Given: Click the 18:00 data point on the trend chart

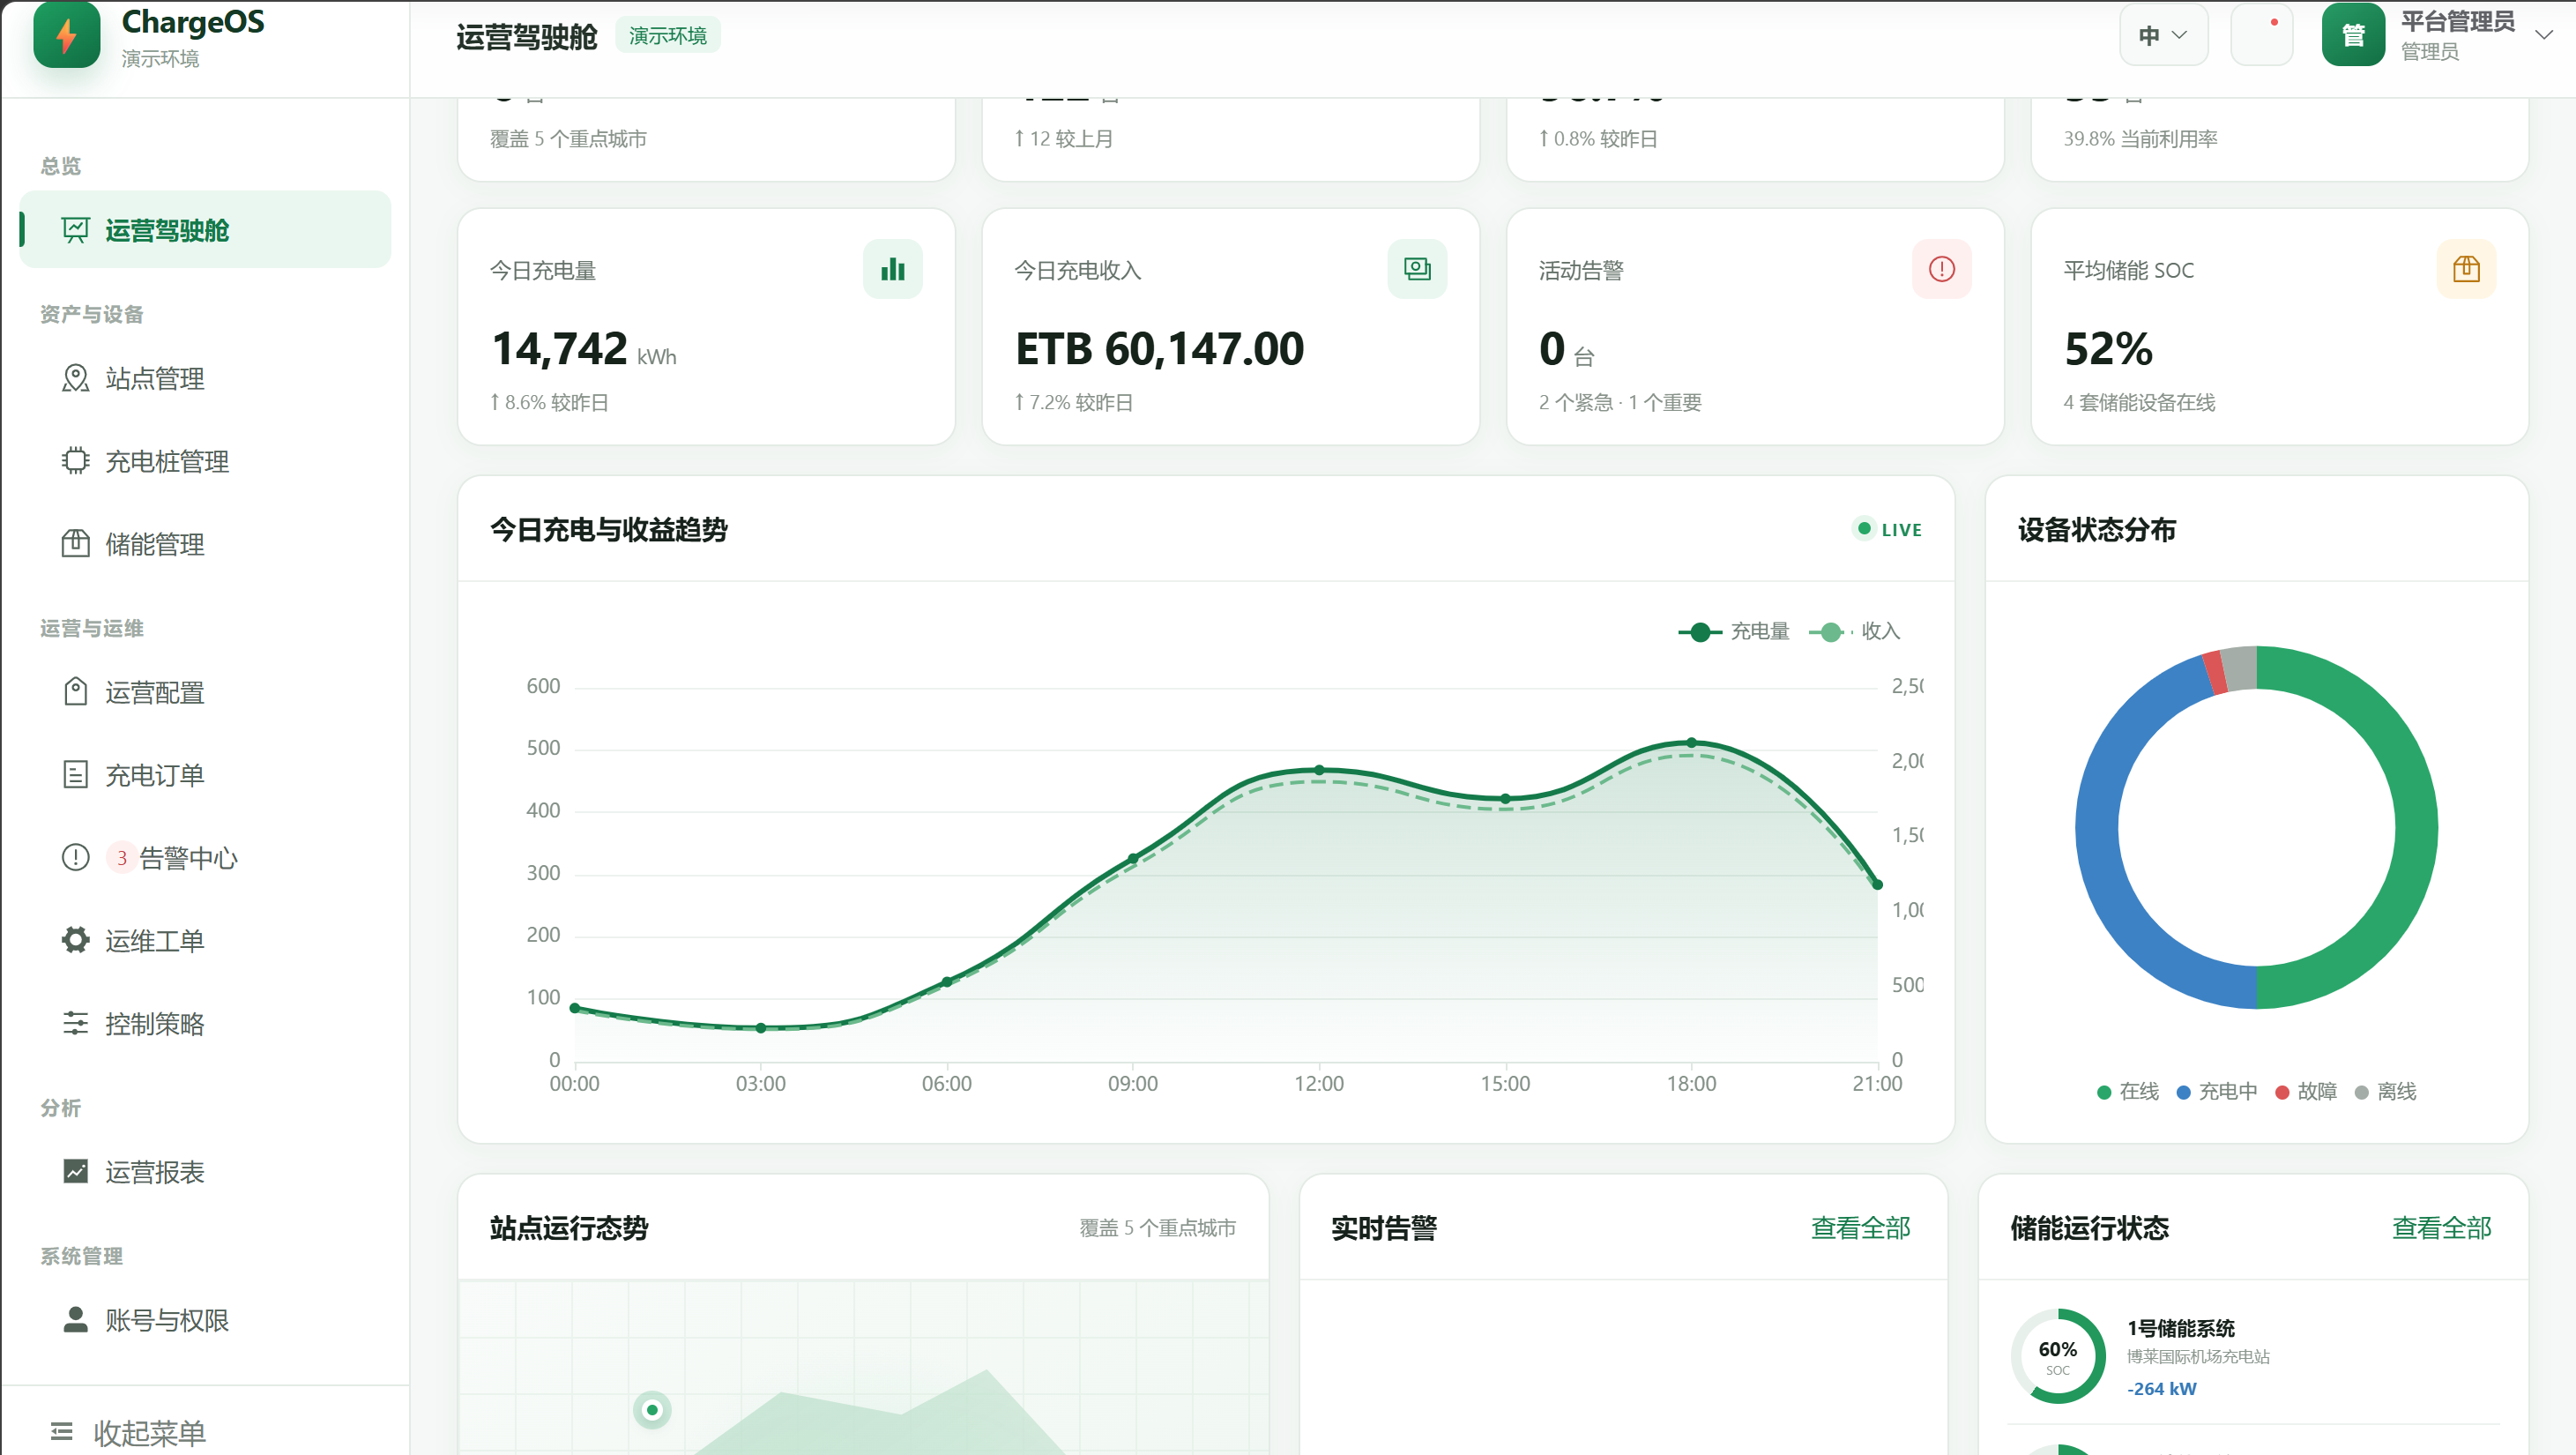Looking at the screenshot, I should 1691,743.
